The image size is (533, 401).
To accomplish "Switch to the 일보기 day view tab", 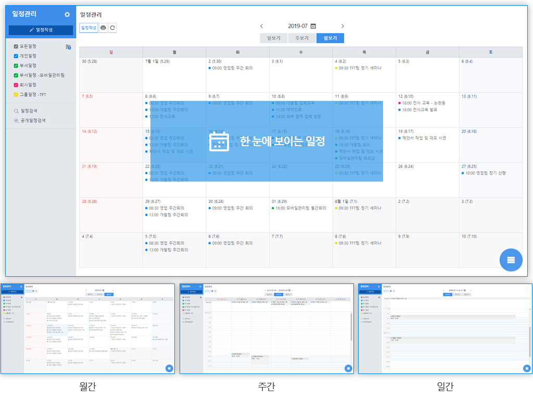I will [273, 38].
